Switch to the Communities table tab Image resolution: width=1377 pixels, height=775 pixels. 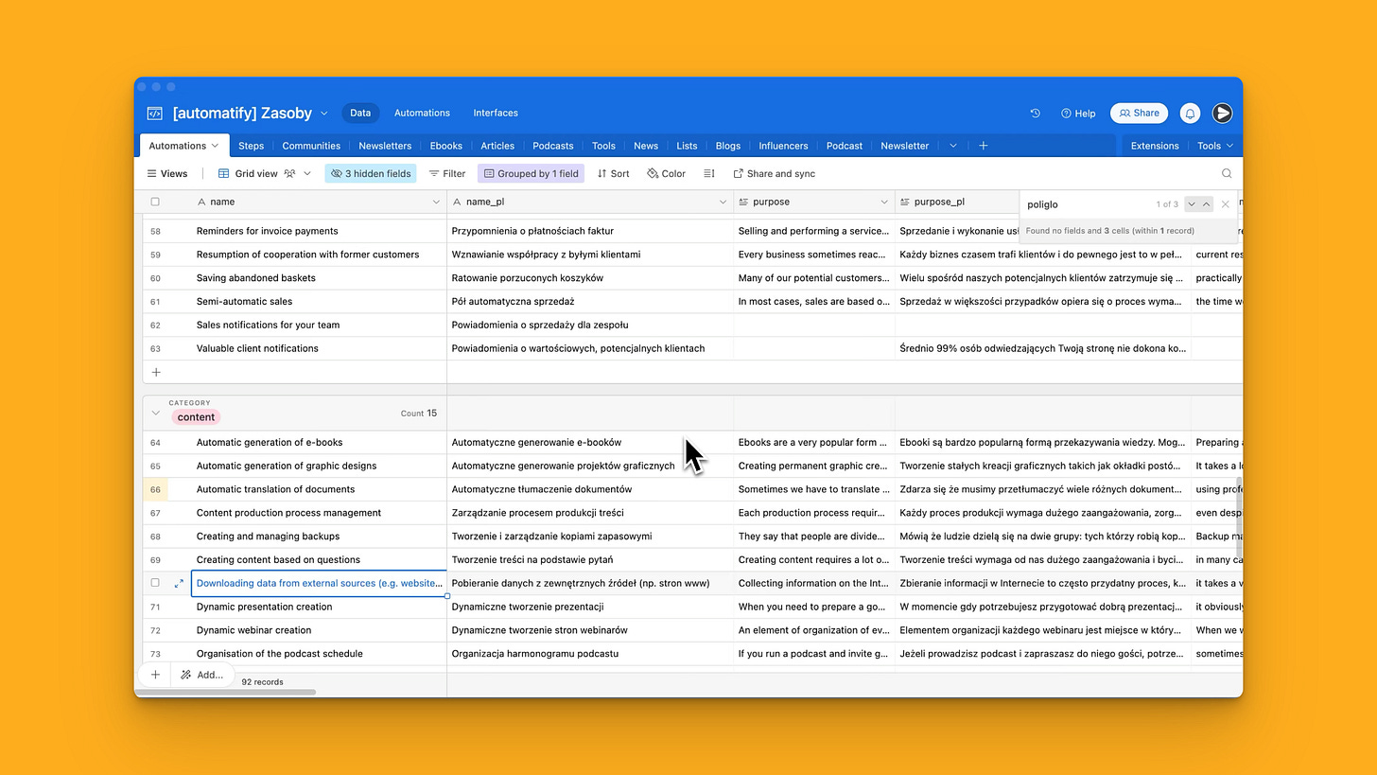[x=311, y=146]
